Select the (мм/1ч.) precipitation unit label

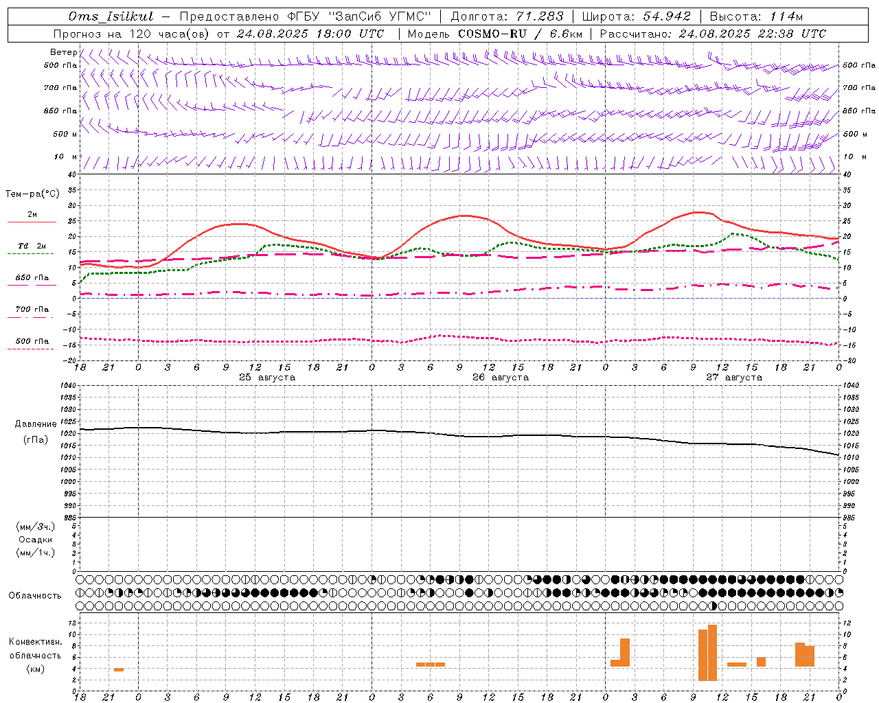click(x=36, y=553)
